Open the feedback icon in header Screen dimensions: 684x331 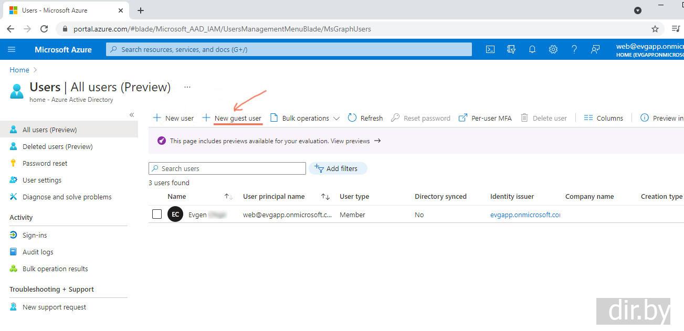click(x=595, y=49)
